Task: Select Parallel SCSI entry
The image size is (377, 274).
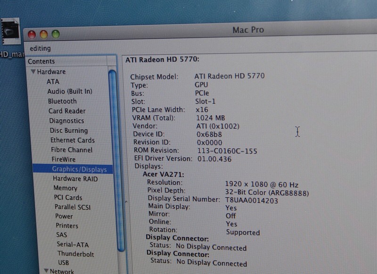Action: tap(73, 207)
